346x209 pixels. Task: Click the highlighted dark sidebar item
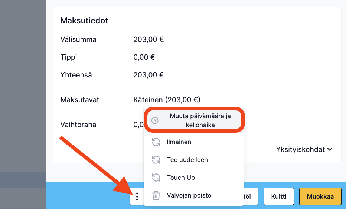pyautogui.click(x=23, y=179)
